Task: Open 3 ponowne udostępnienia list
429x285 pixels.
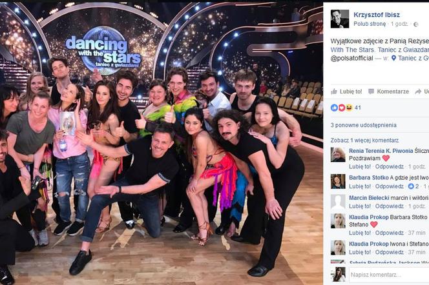Action: 363,125
